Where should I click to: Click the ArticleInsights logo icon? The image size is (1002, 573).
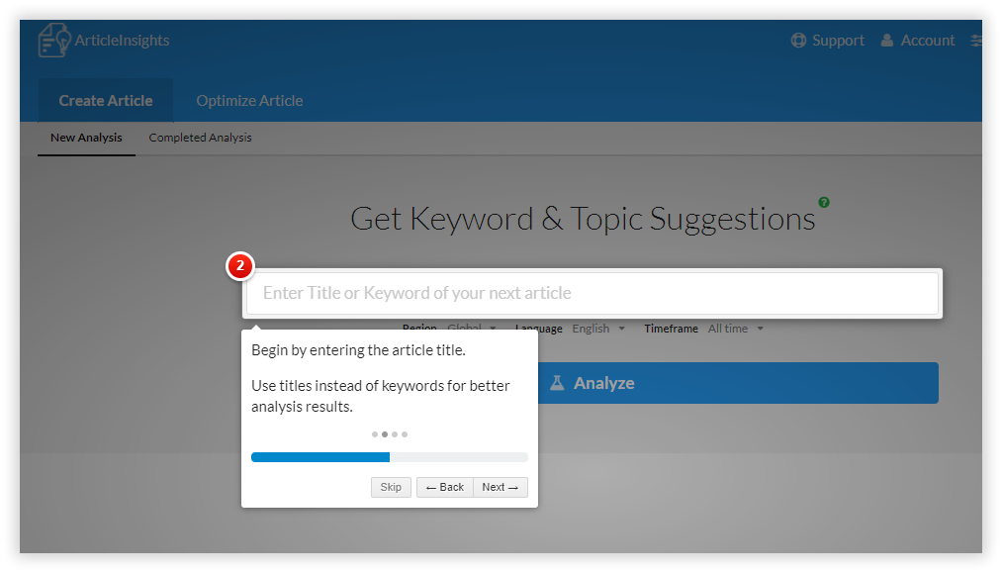tap(54, 40)
